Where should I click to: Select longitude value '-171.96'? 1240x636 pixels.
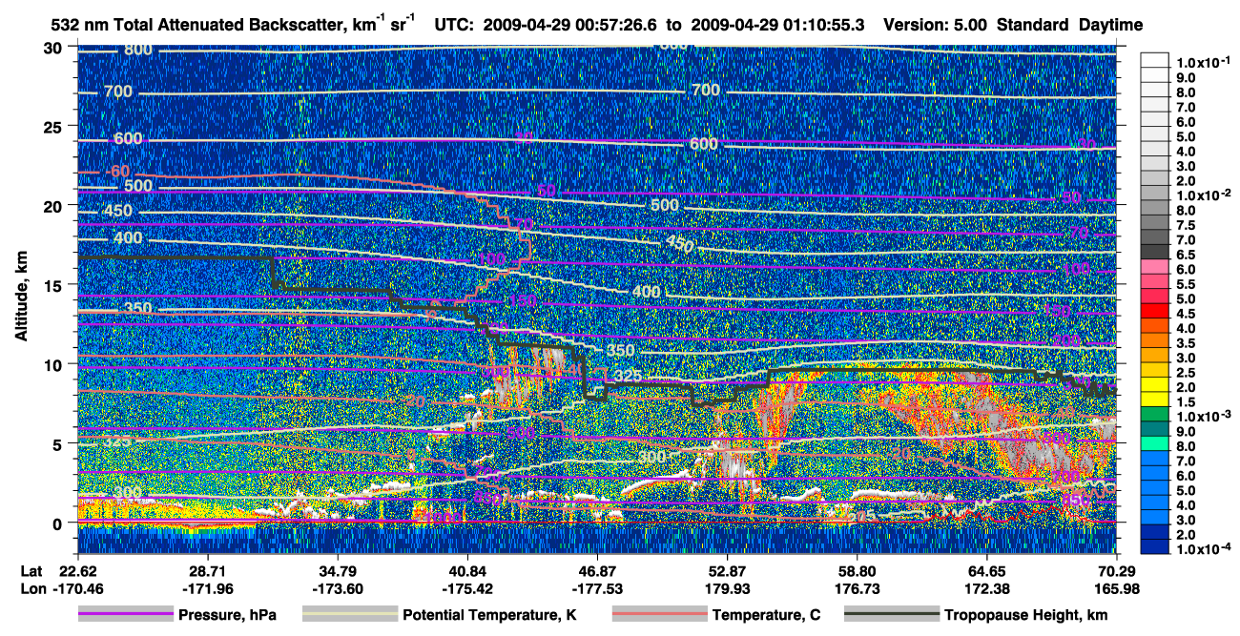(207, 588)
